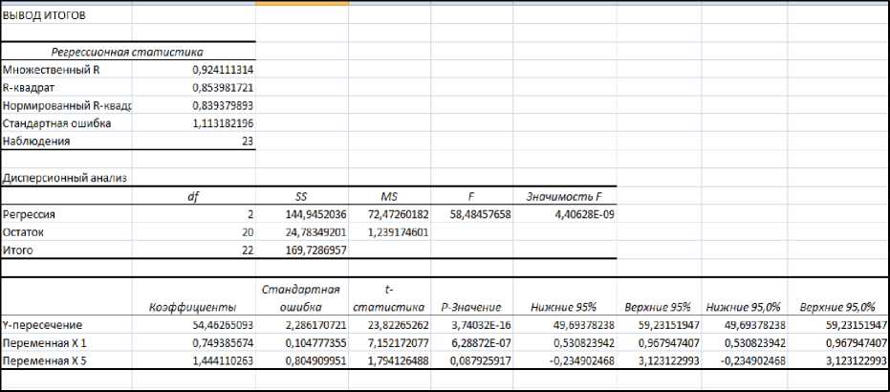Select MS value 72,47260182
The height and width of the screenshot is (392, 890).
pyautogui.click(x=399, y=214)
